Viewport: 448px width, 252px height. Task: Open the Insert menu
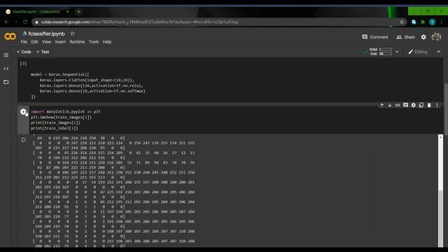point(60,42)
